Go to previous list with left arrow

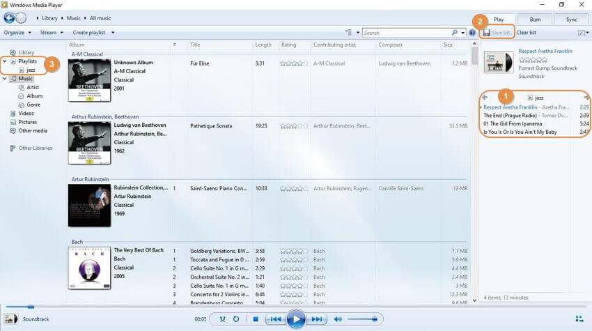pyautogui.click(x=485, y=98)
